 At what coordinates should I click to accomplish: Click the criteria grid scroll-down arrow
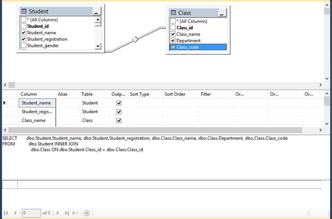[327, 123]
